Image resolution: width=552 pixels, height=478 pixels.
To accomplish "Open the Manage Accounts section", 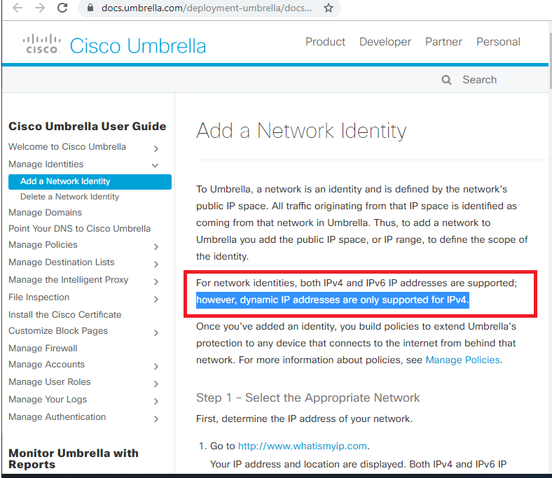I will 46,365.
